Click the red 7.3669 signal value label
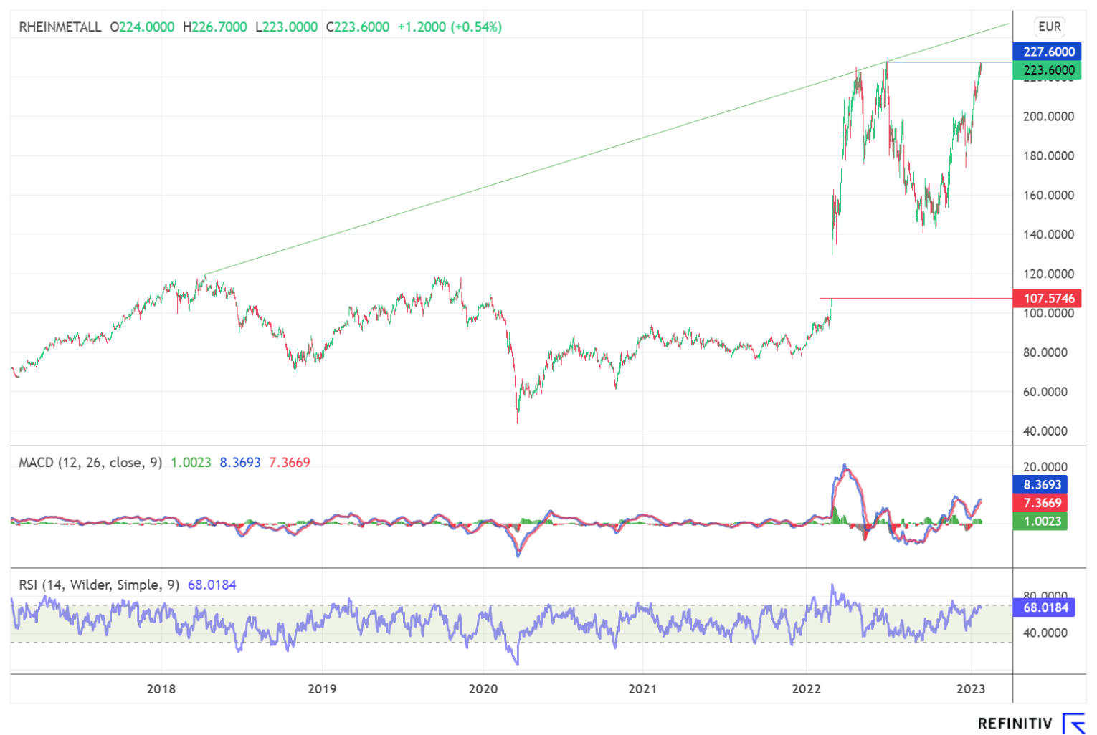The height and width of the screenshot is (735, 1097). click(1042, 503)
